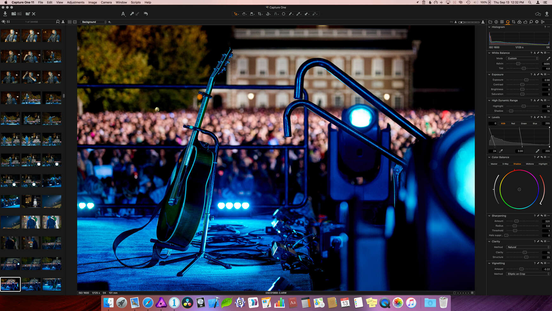Select the Shadow tab in Color Balance
The image size is (552, 311).
517,164
